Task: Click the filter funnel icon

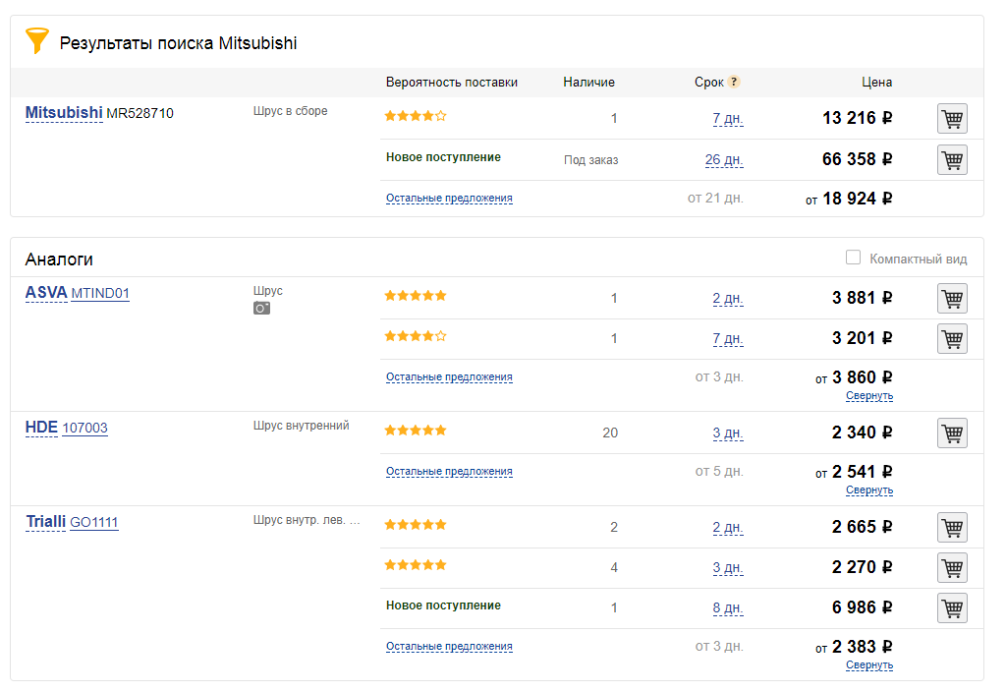Action: tap(36, 40)
